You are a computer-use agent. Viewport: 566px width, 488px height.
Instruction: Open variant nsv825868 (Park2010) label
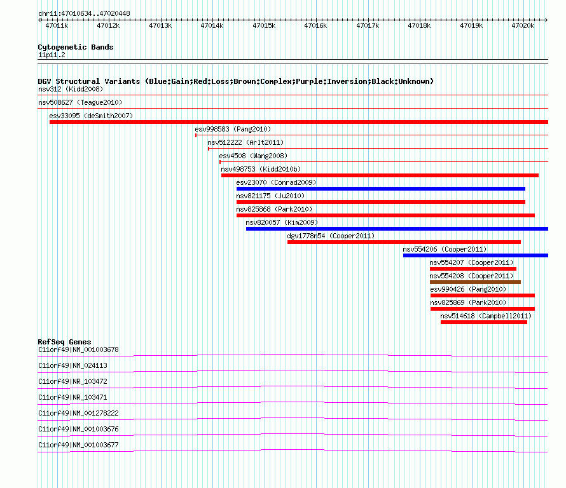point(274,209)
